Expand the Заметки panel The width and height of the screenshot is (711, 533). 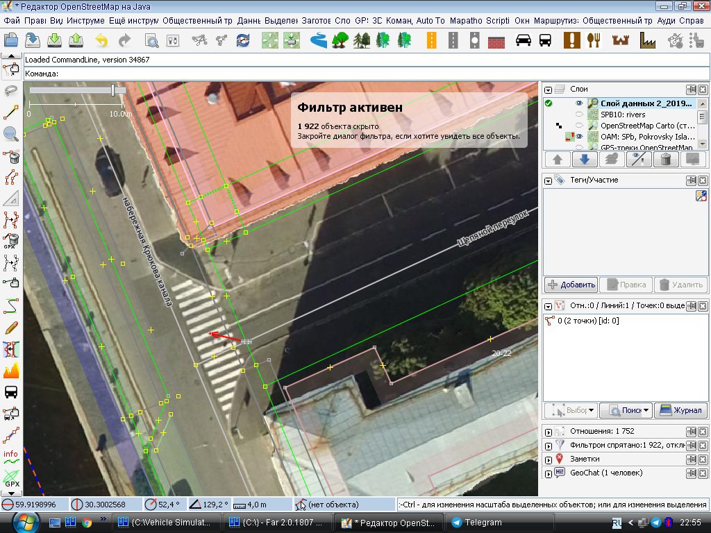549,460
